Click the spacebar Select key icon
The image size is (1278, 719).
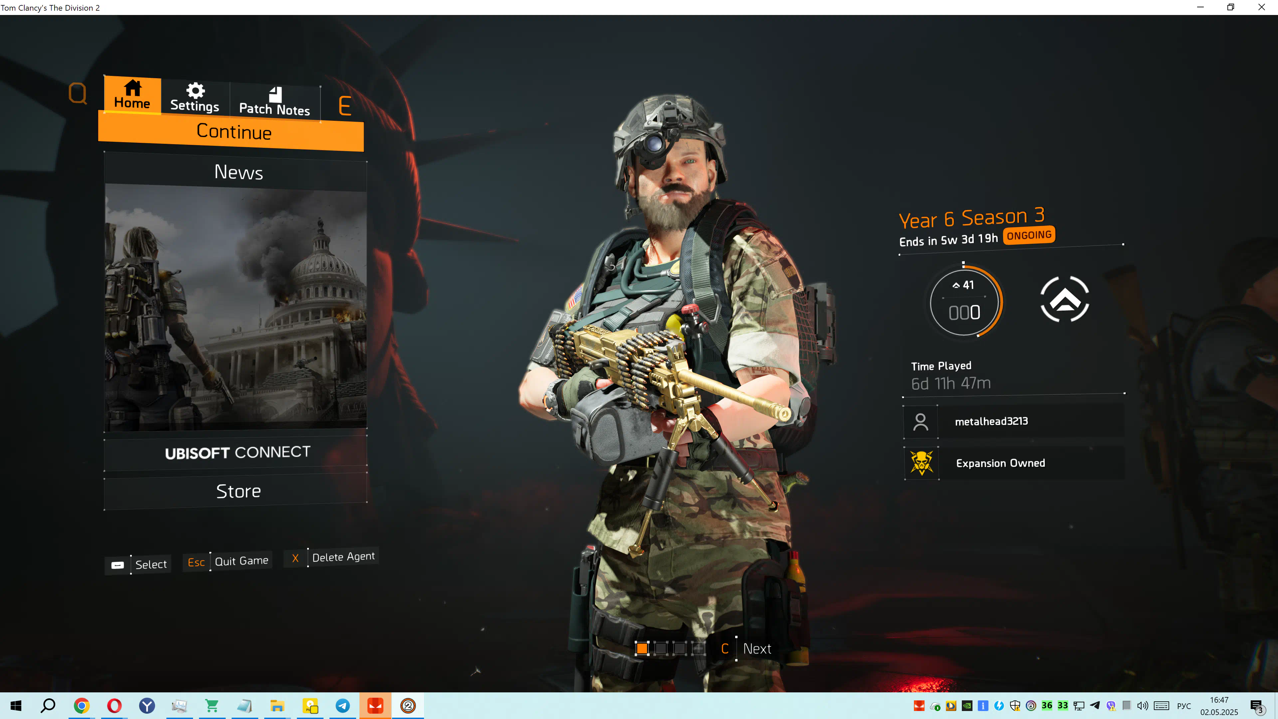pos(117,565)
